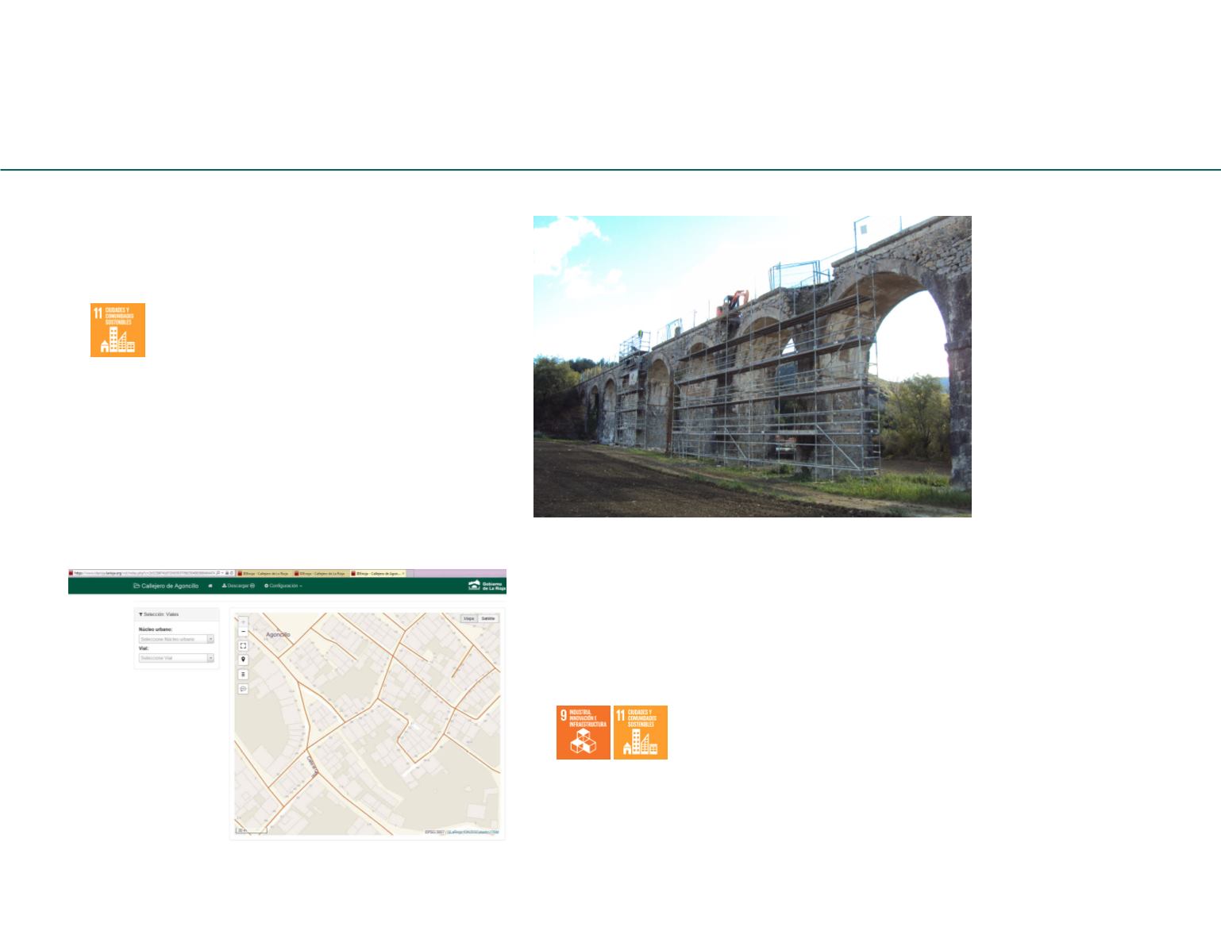Click the aqueduct scaffolding photo
The height and width of the screenshot is (950, 1221).
[752, 366]
